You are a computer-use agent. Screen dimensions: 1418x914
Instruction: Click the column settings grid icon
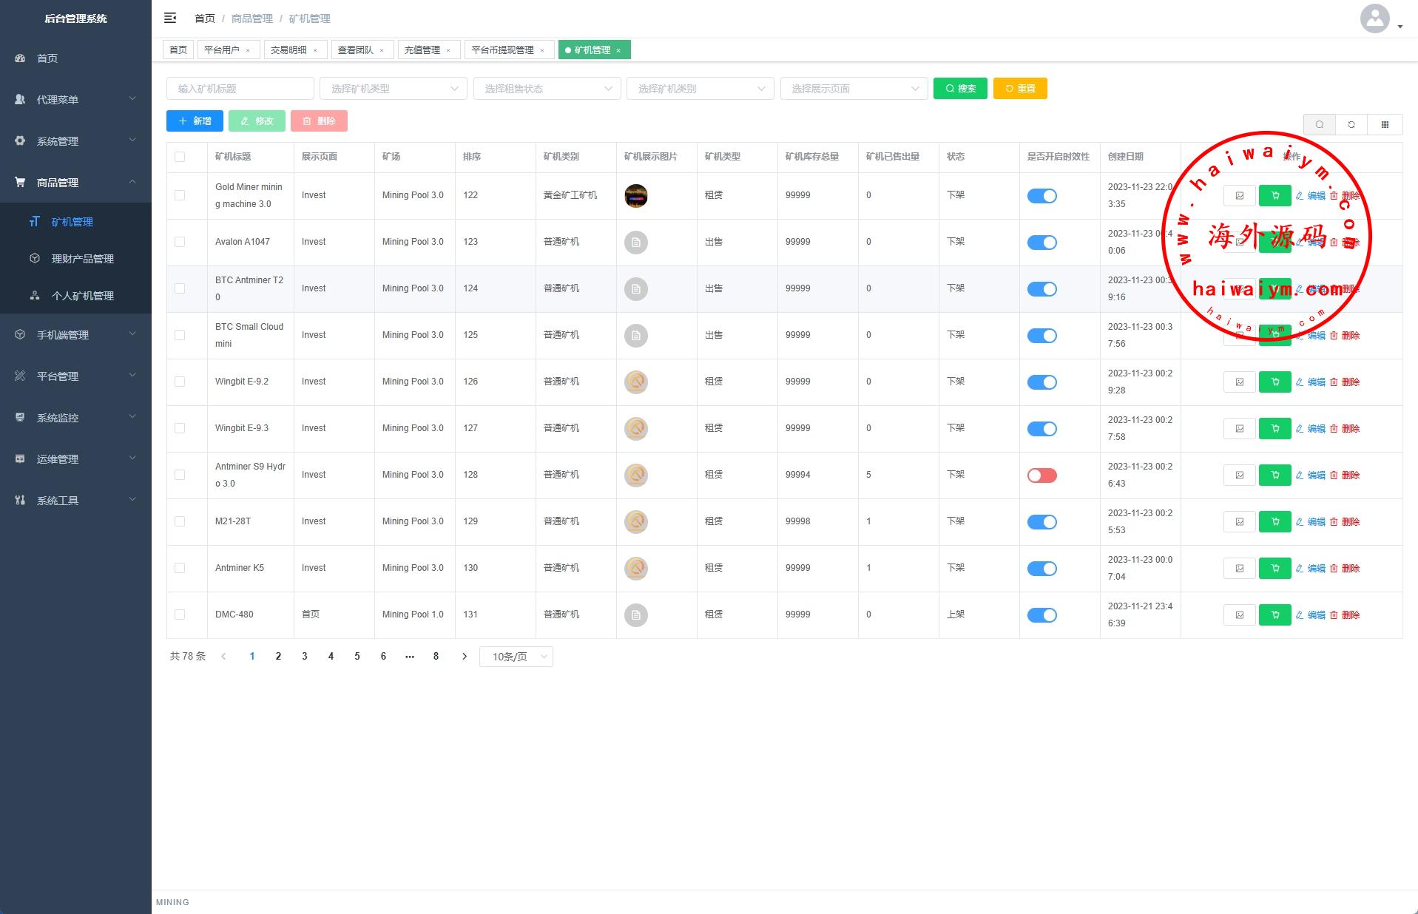pos(1385,125)
